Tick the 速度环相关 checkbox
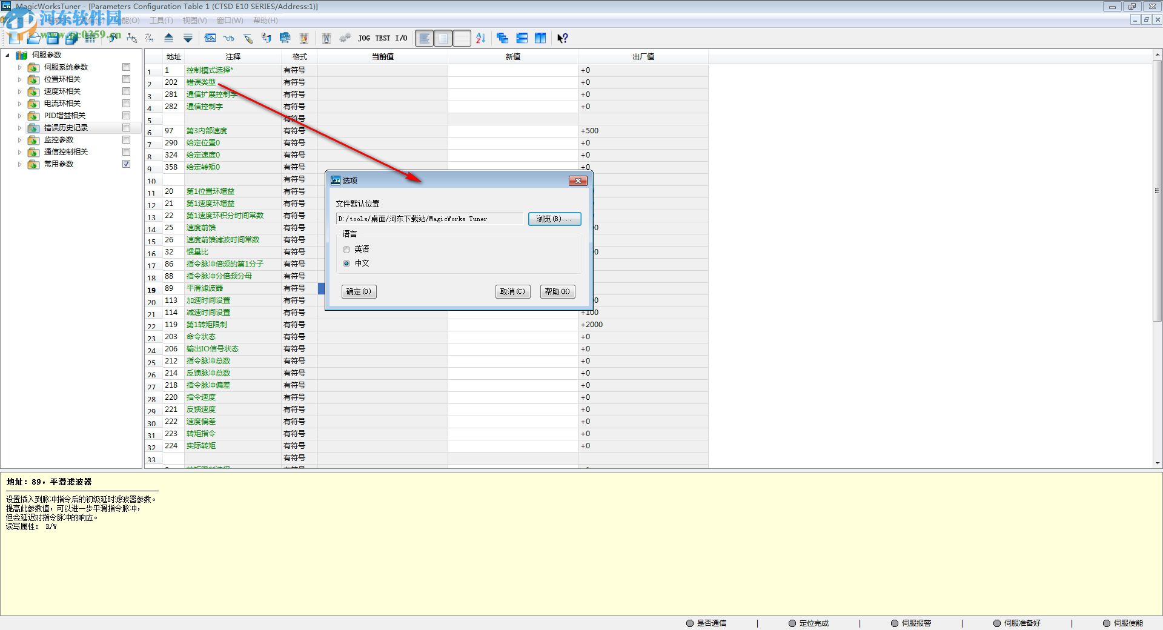The height and width of the screenshot is (630, 1163). pyautogui.click(x=126, y=91)
